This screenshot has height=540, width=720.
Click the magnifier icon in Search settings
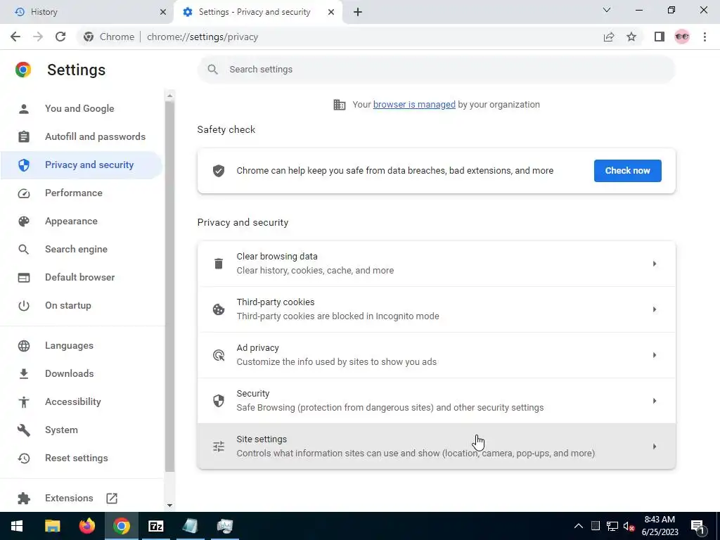point(212,70)
